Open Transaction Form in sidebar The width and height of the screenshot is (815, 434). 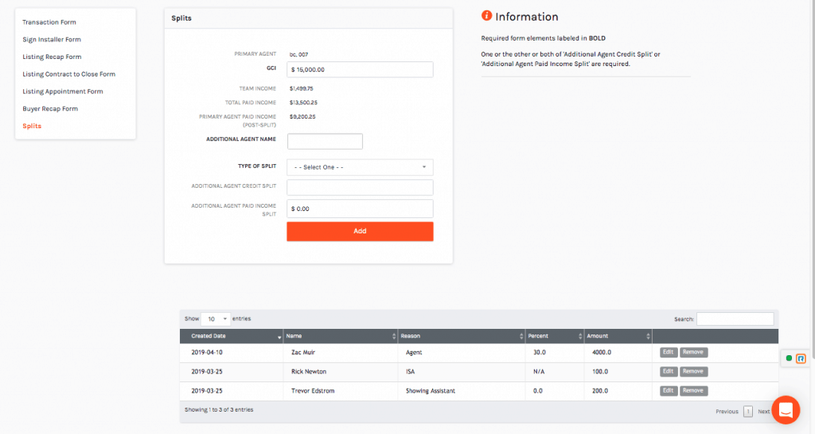pyautogui.click(x=49, y=22)
